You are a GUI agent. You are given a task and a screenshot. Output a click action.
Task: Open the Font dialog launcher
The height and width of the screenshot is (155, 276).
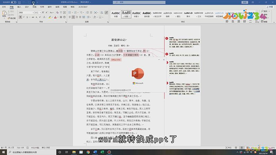click(66, 22)
